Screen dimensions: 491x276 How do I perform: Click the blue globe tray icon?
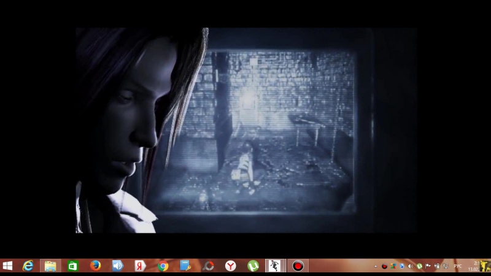(402, 266)
